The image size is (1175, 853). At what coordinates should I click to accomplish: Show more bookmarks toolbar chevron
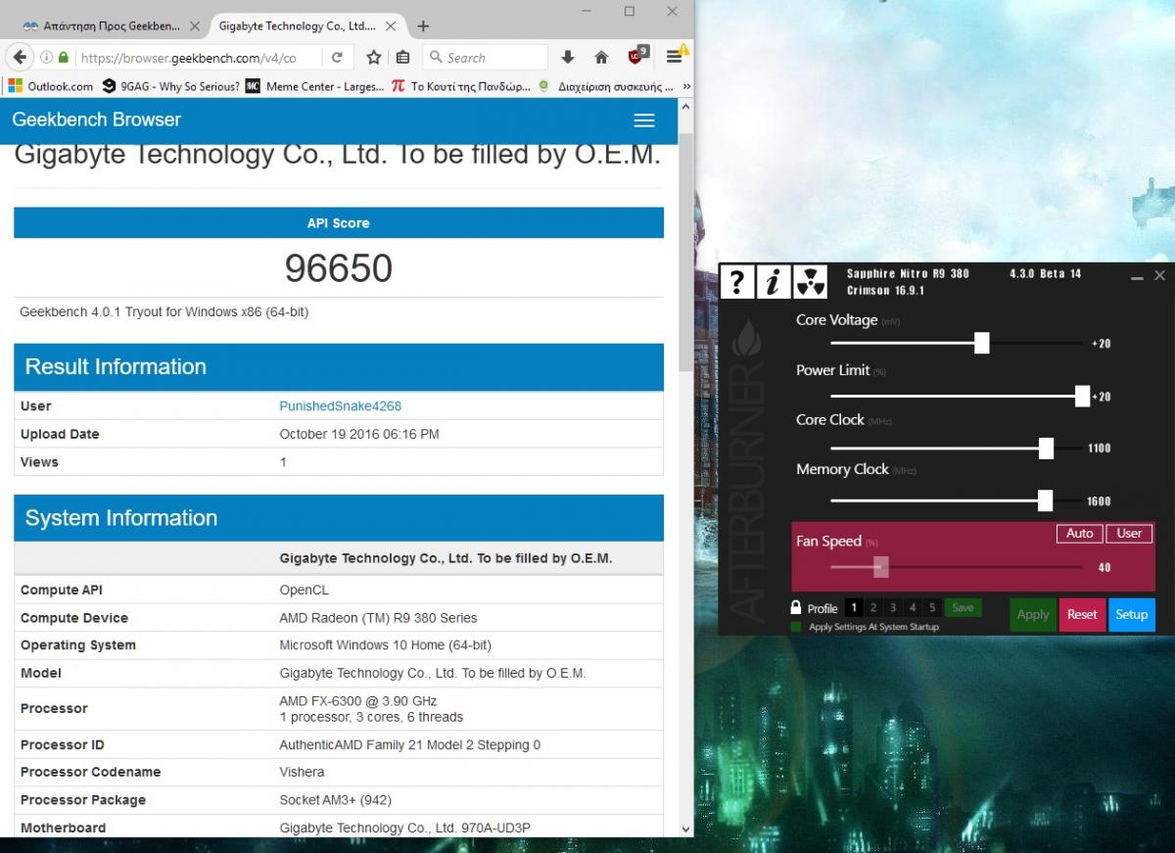pyautogui.click(x=685, y=86)
